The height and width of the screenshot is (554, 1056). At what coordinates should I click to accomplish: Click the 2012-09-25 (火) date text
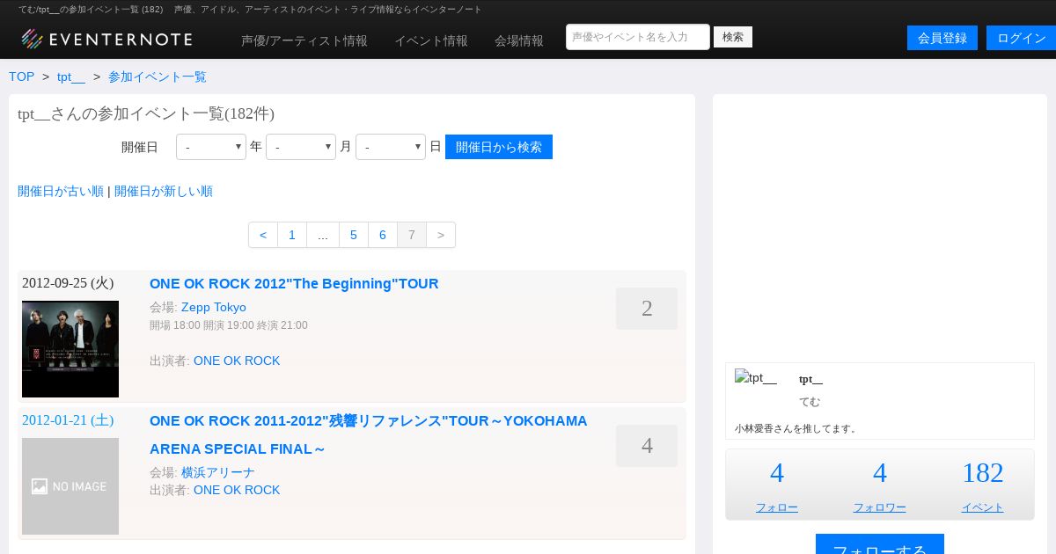tap(68, 283)
